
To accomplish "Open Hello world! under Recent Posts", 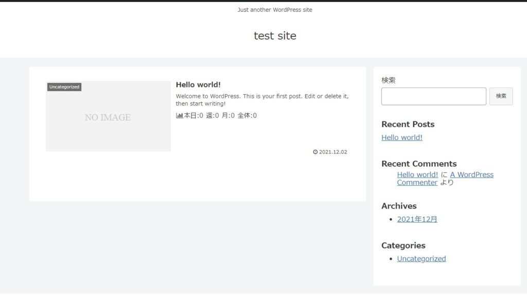I will [x=401, y=137].
